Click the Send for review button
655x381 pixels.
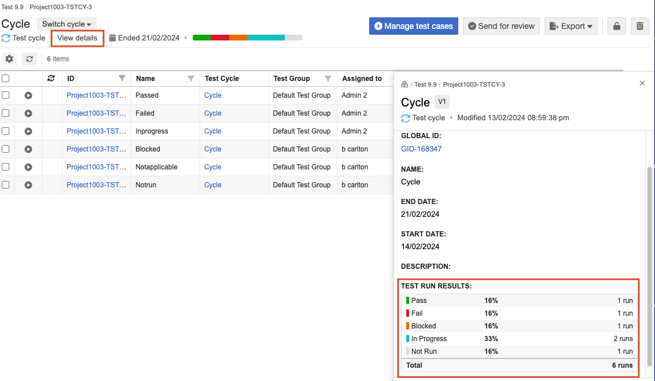pyautogui.click(x=501, y=26)
